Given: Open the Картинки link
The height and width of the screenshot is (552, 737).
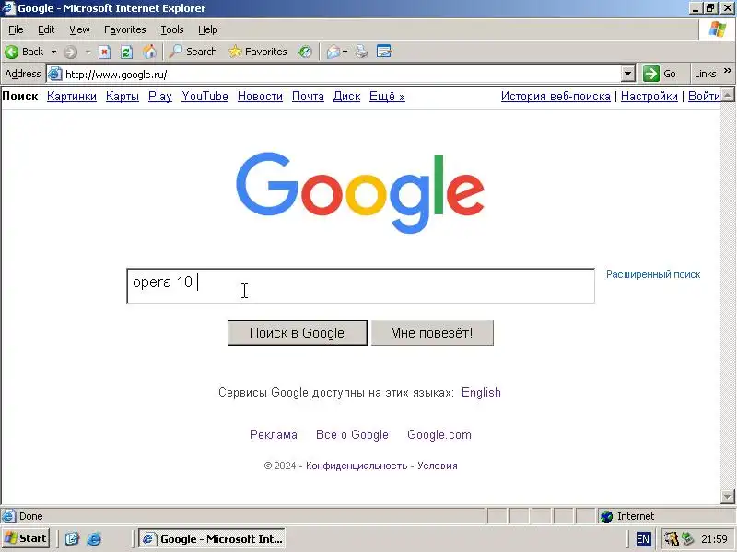Looking at the screenshot, I should [x=72, y=97].
